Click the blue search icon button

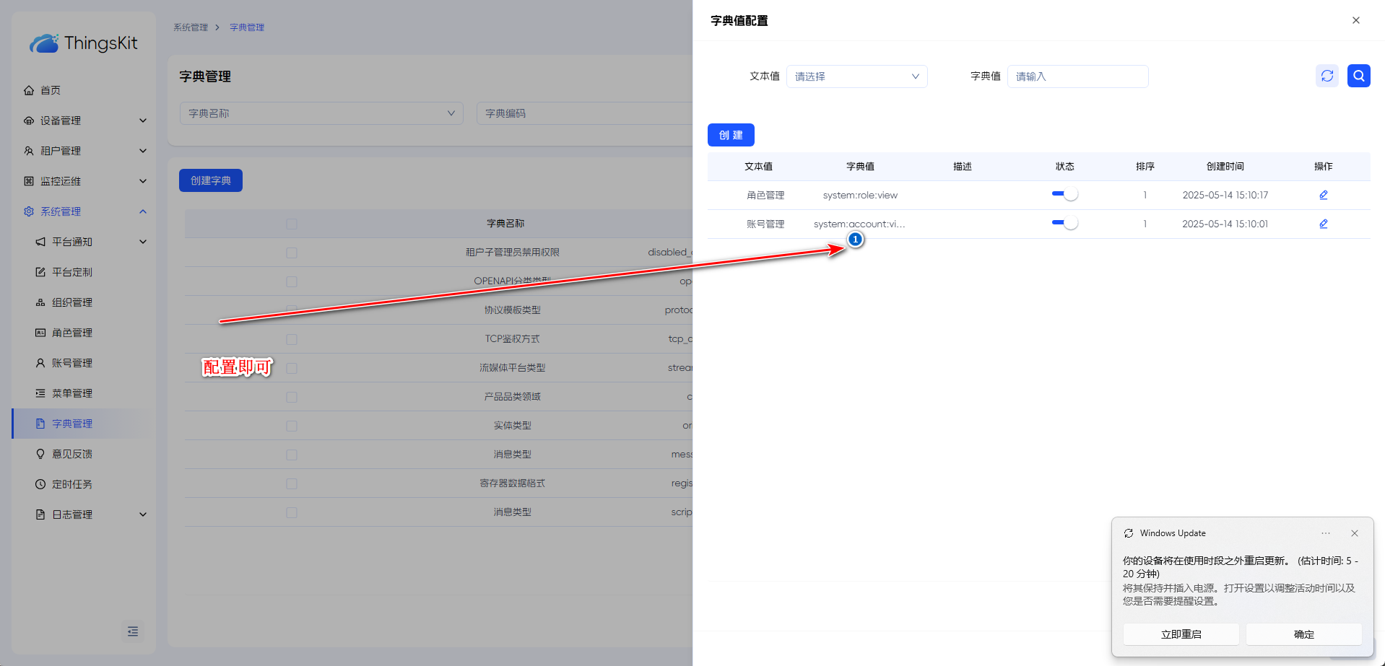(1358, 76)
